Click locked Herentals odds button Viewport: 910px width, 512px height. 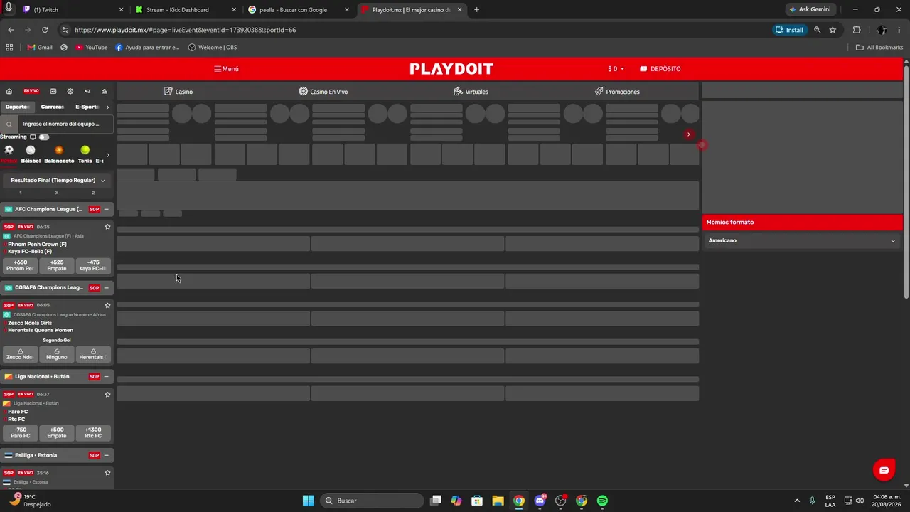point(93,354)
